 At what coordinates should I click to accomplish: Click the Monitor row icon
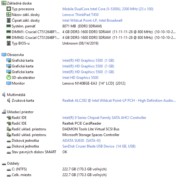[9, 83]
